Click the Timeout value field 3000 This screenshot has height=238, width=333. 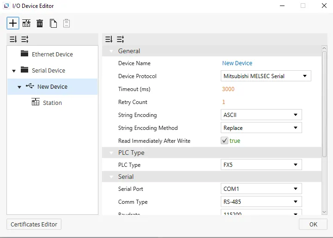pyautogui.click(x=228, y=89)
